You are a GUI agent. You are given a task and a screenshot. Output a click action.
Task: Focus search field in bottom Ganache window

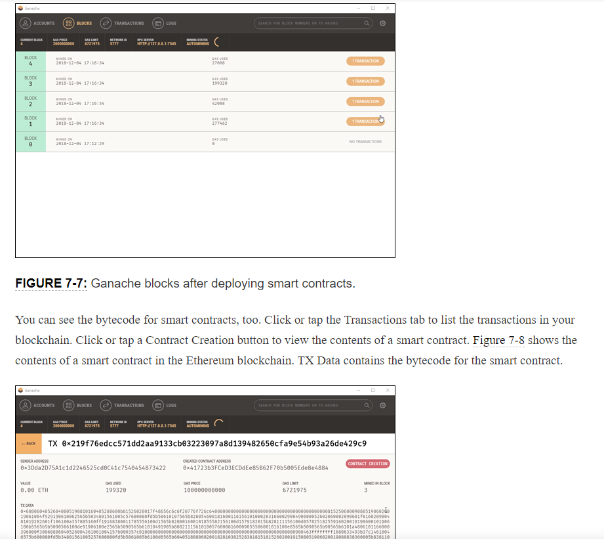click(313, 405)
